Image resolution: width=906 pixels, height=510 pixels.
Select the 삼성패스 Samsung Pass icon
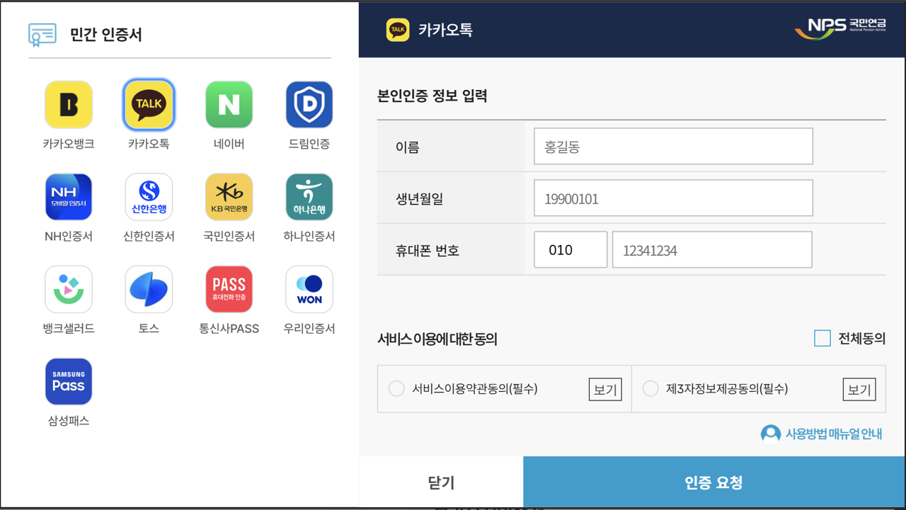point(69,382)
